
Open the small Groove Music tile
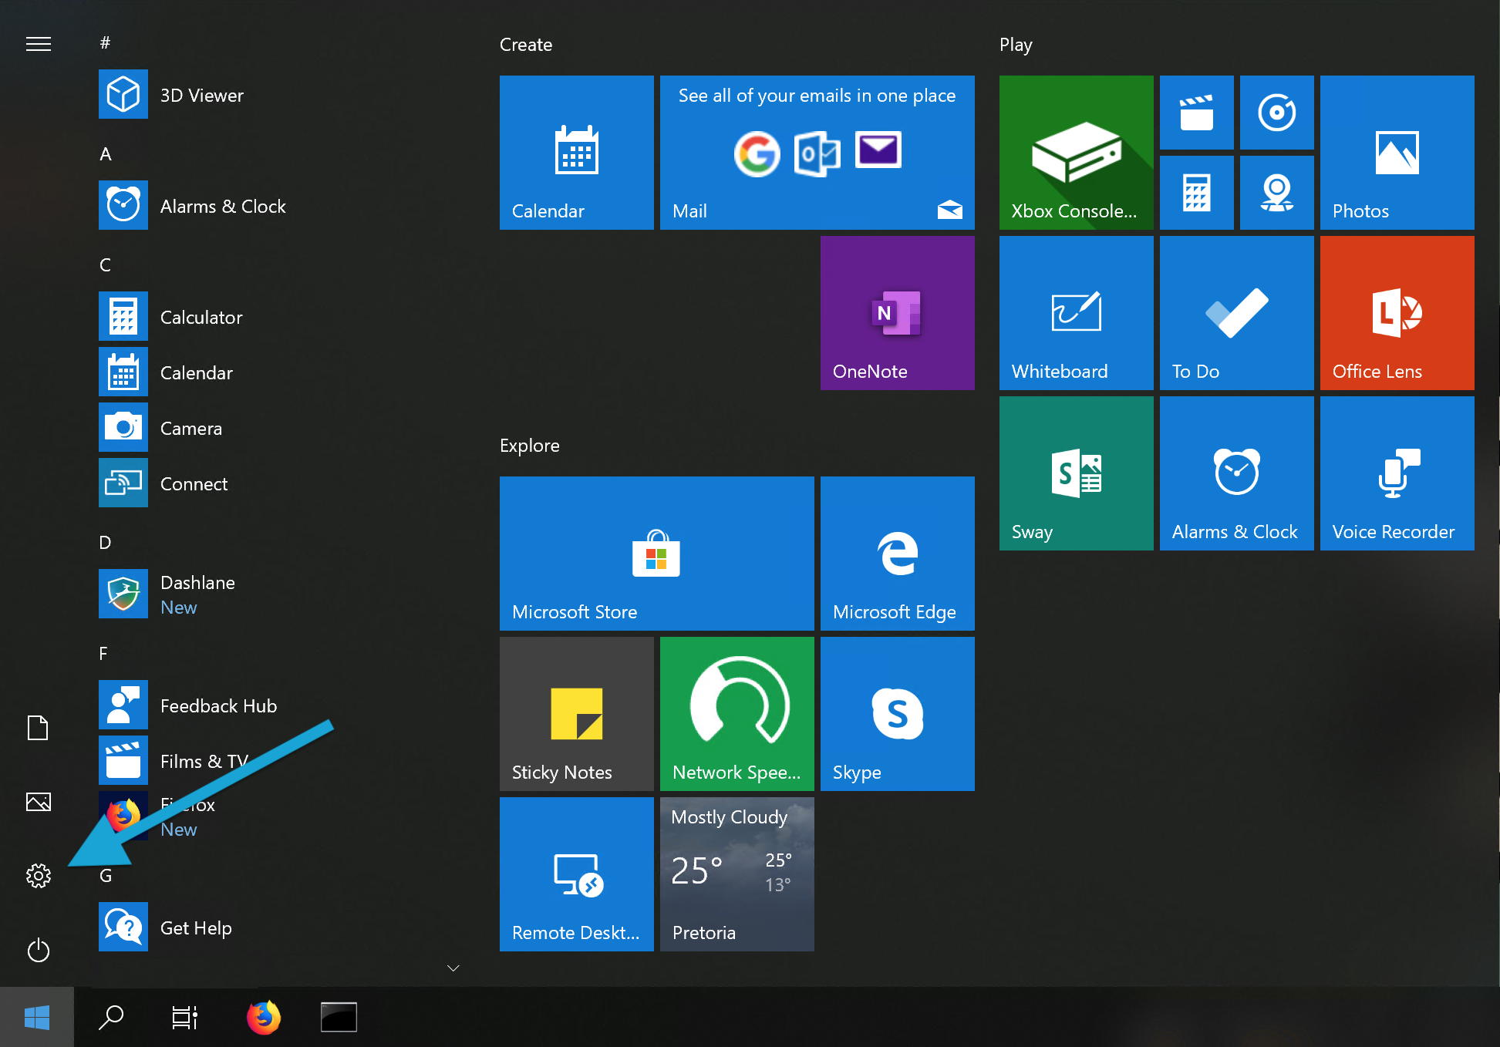[1277, 113]
